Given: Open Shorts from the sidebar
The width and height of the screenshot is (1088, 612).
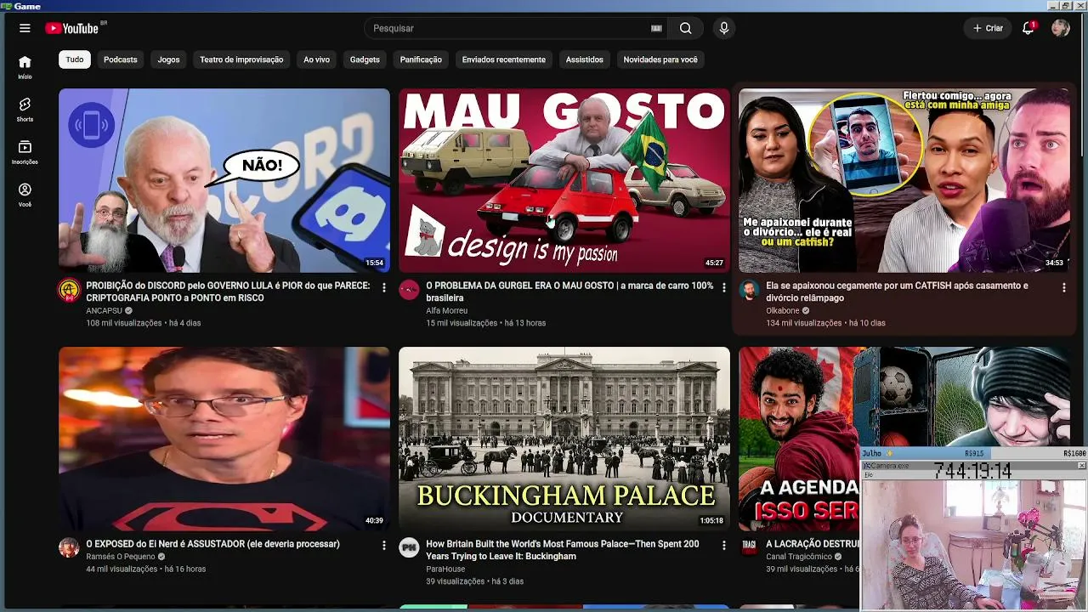Looking at the screenshot, I should pyautogui.click(x=25, y=109).
